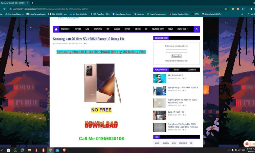Open WhatsApp from the taskbar
Image resolution: width=255 pixels, height=153 pixels.
(x=15, y=150)
